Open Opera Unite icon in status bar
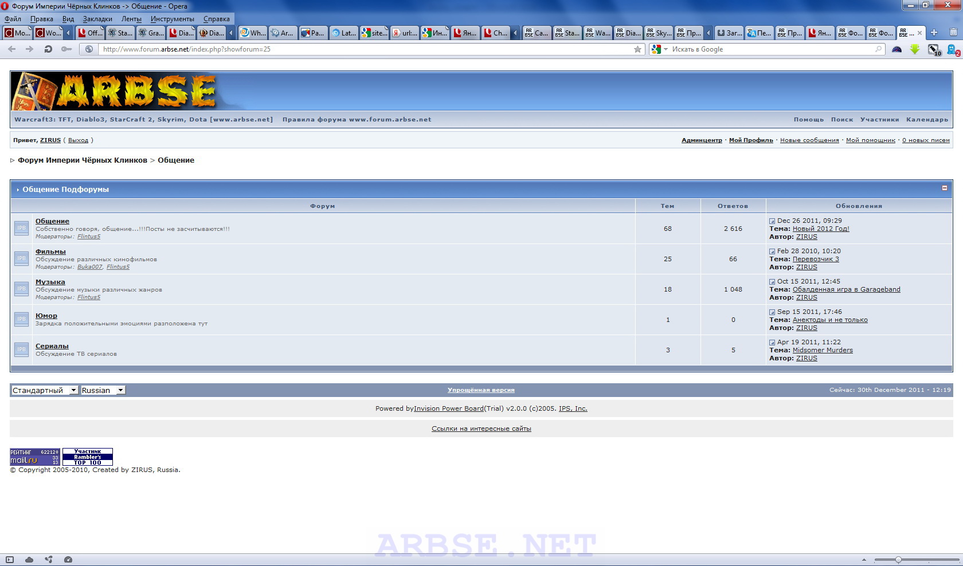963x566 pixels. (x=49, y=560)
